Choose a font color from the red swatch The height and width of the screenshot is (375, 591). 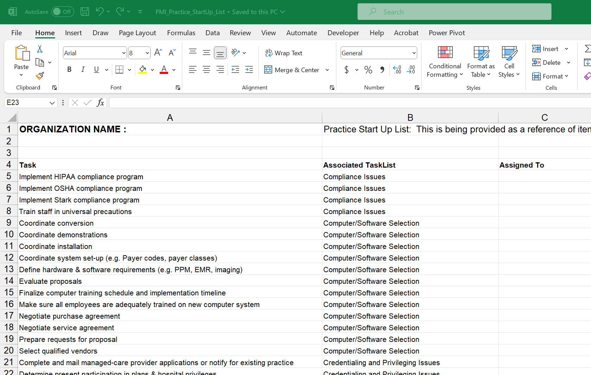coord(163,70)
